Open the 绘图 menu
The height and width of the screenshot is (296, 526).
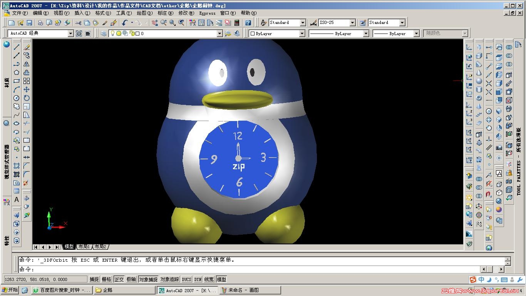(145, 13)
